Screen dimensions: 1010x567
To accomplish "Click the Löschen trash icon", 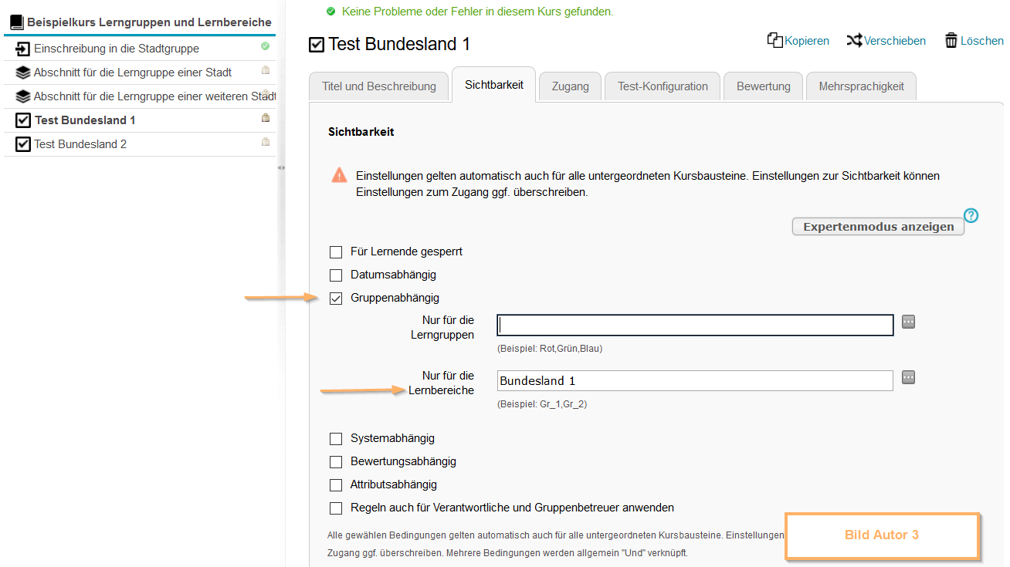I will coord(951,41).
